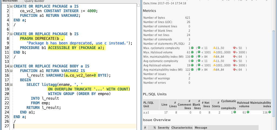The height and width of the screenshot is (130, 277).
Task: Collapse the FUNCTION a1 fold at line 15
Action: 11,71
